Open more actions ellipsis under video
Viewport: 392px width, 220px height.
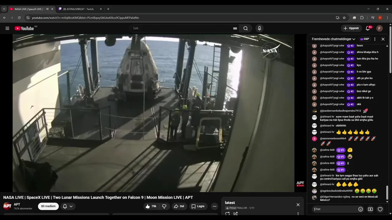pyautogui.click(x=215, y=206)
